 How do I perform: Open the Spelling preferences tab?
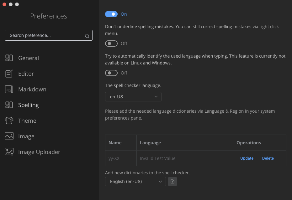(x=28, y=105)
